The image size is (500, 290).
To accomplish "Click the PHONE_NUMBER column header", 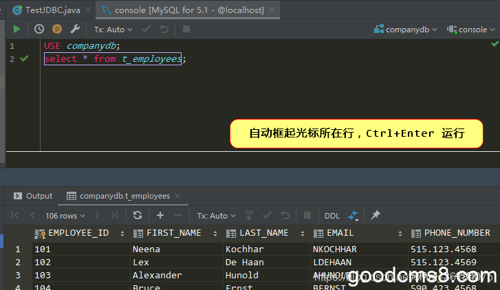I will [x=454, y=233].
